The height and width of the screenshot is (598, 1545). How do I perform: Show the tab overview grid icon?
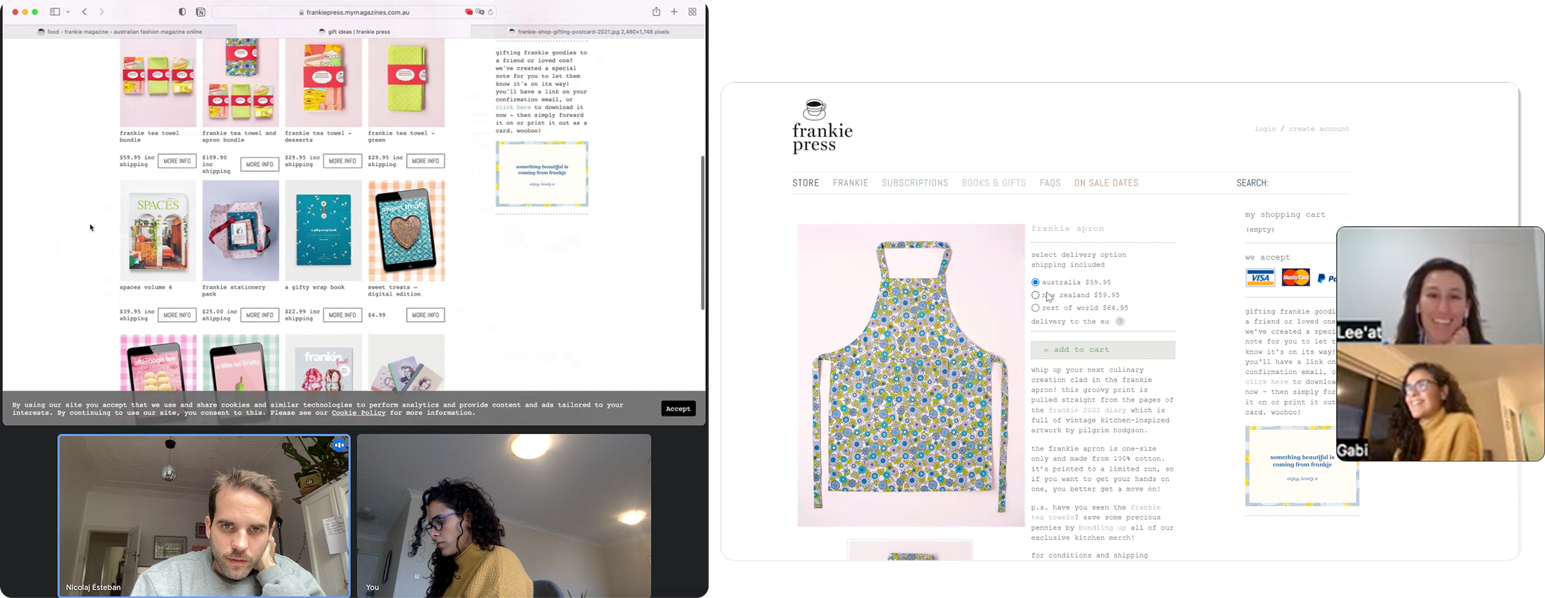click(x=692, y=12)
